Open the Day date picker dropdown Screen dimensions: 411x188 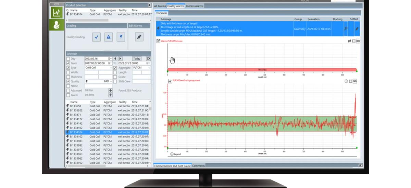[110, 59]
